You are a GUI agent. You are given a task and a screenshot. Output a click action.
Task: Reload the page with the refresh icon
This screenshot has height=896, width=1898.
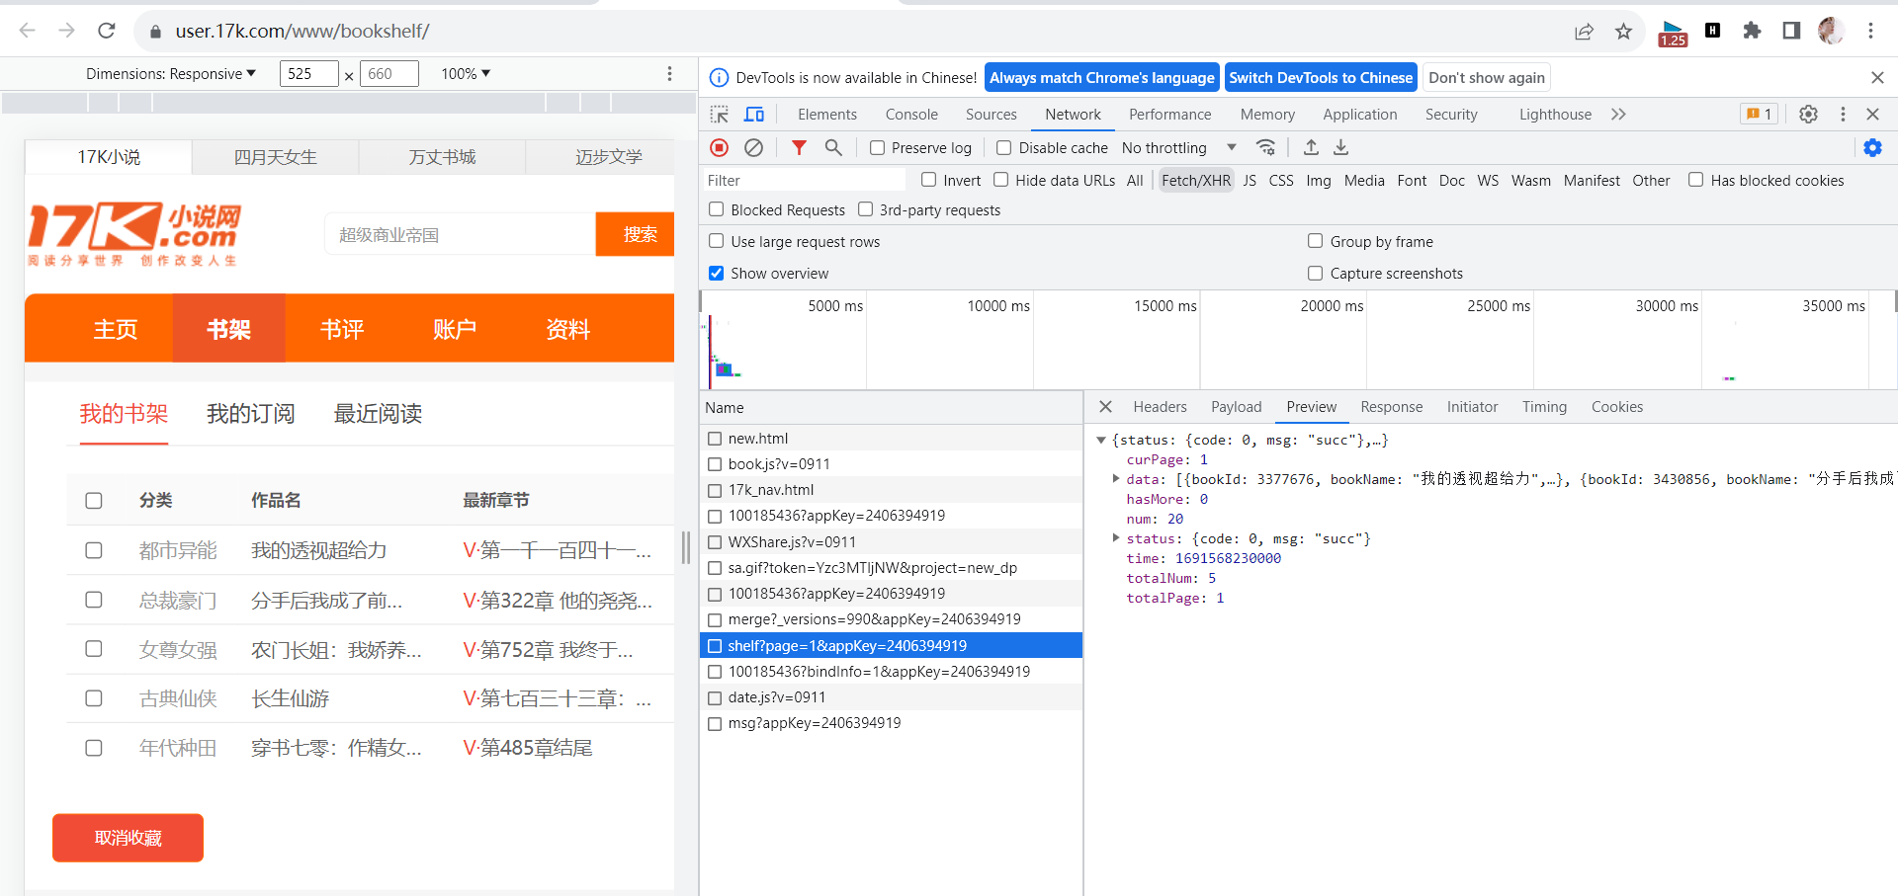107,31
